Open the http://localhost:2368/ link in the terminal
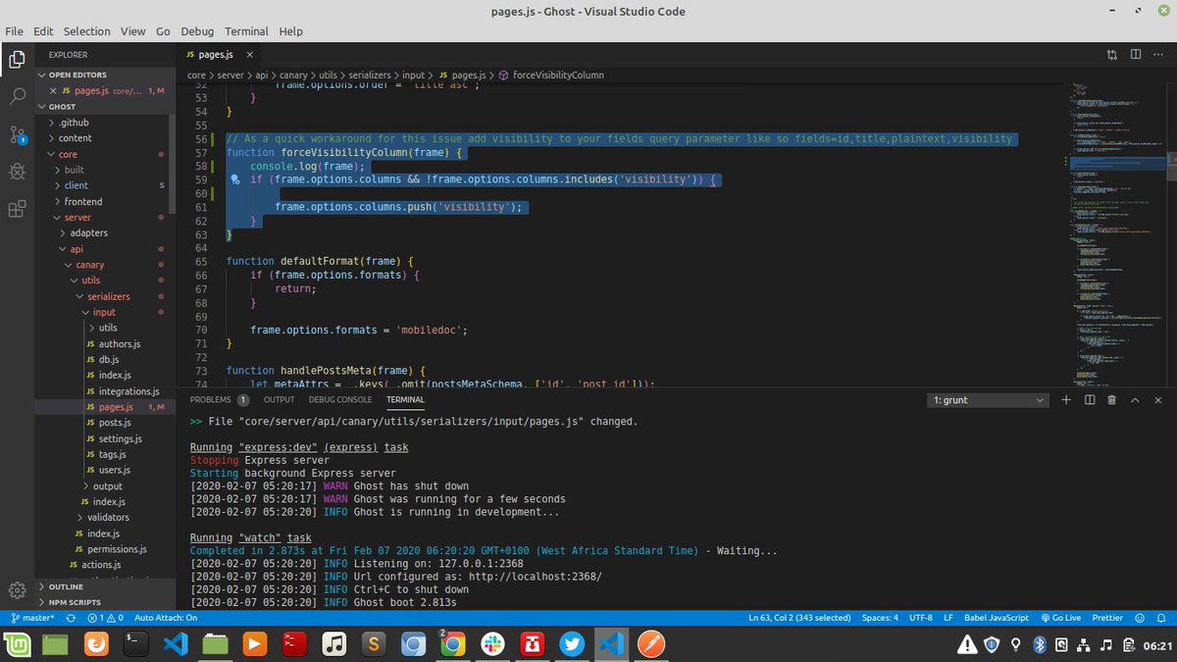 [x=537, y=577]
